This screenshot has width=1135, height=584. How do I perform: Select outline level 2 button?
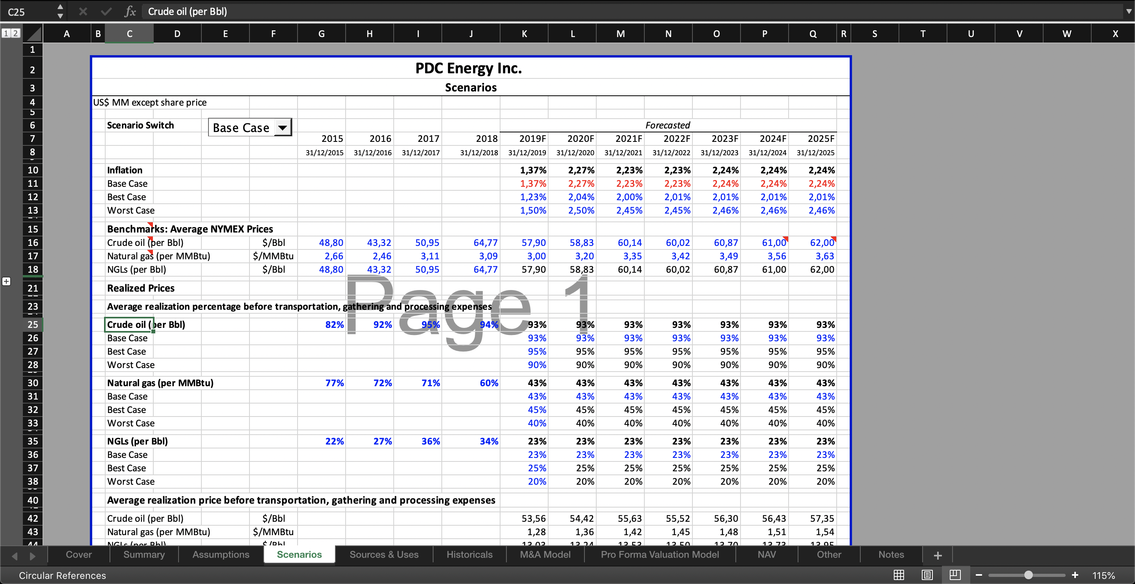[15, 33]
